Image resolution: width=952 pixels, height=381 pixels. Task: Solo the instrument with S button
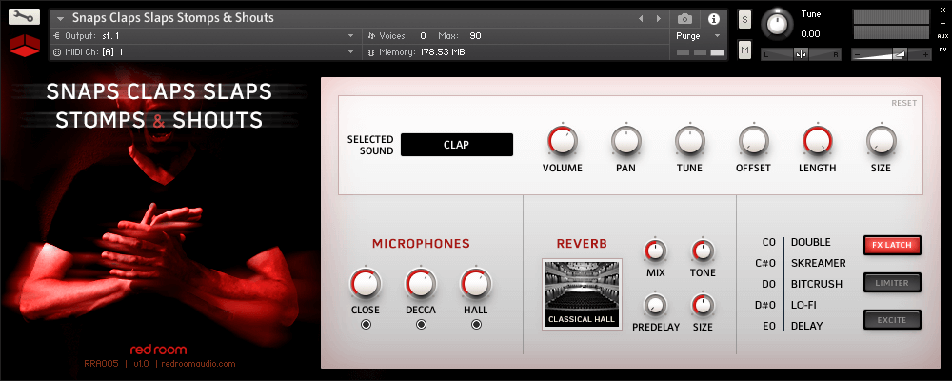point(745,19)
